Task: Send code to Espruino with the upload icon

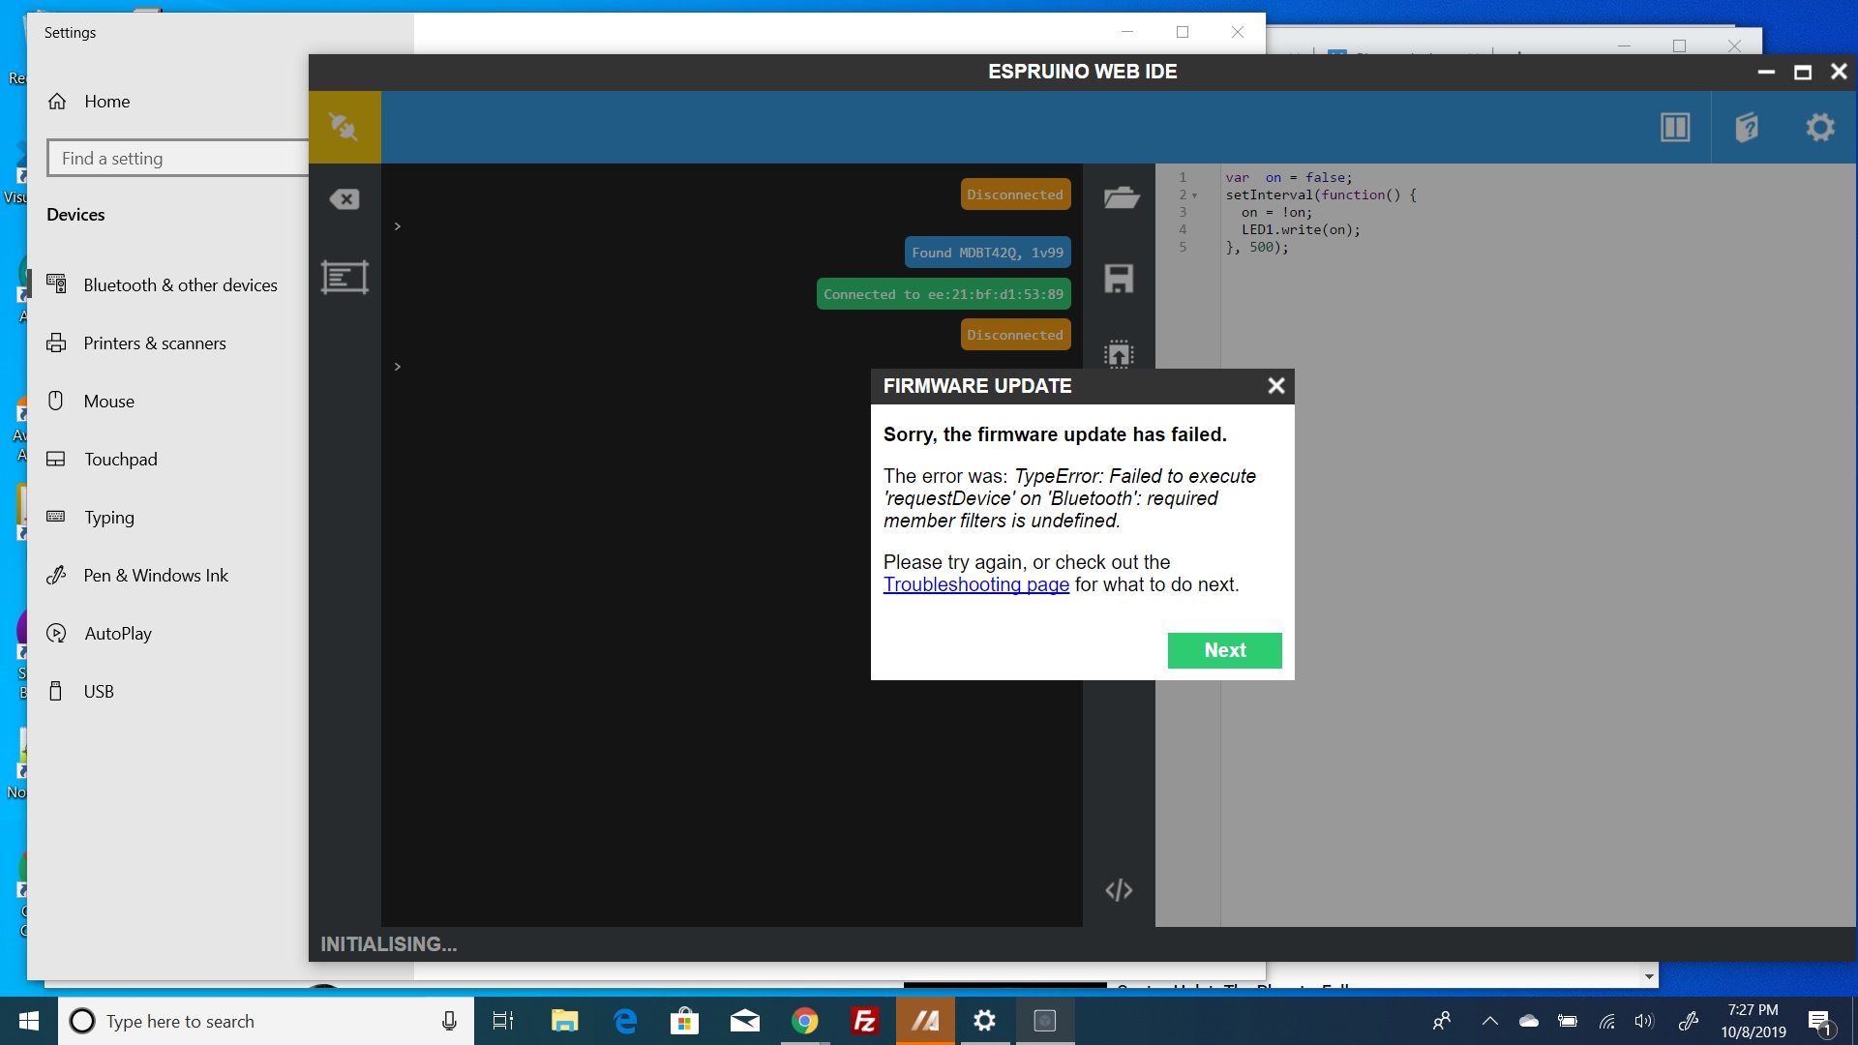Action: click(x=1120, y=355)
